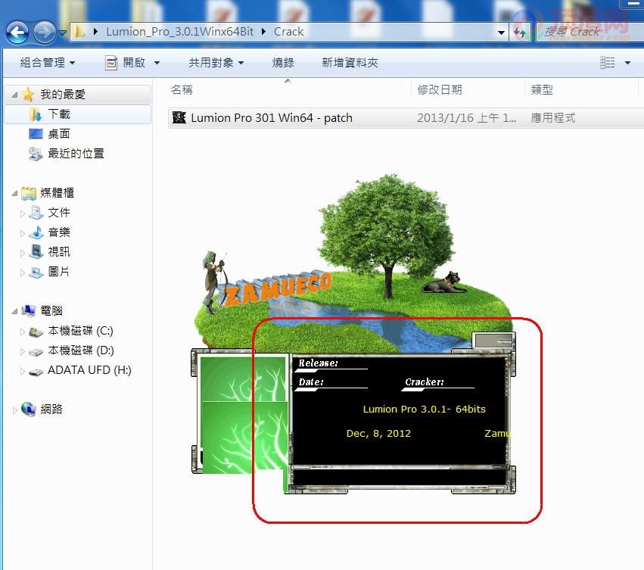Click the patch application icon in file list

[179, 118]
